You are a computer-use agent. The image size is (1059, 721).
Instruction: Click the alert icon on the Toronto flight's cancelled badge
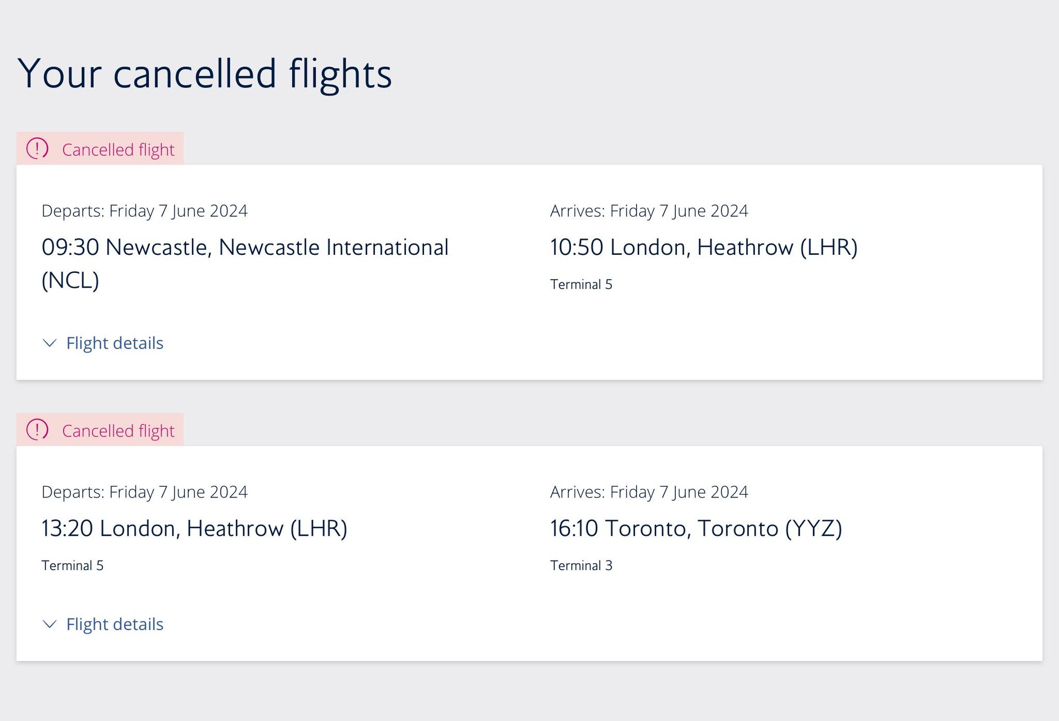point(37,430)
